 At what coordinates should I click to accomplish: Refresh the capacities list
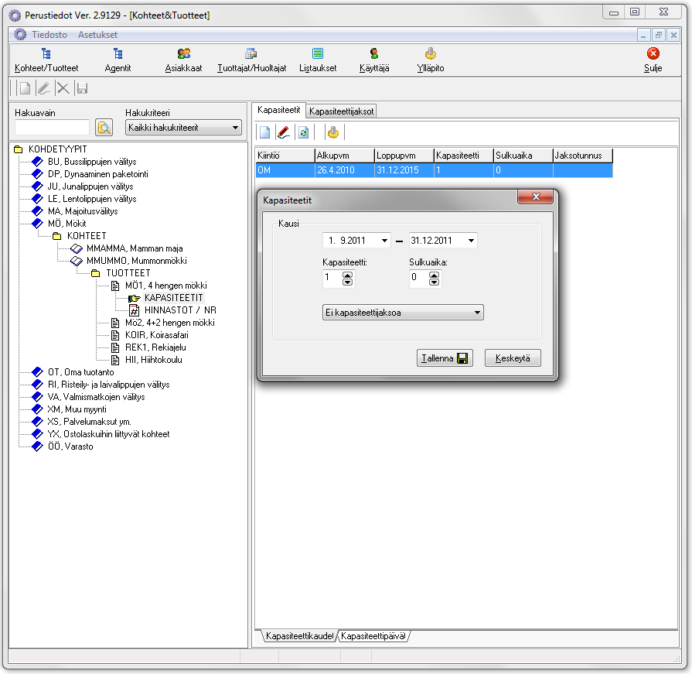[x=303, y=132]
